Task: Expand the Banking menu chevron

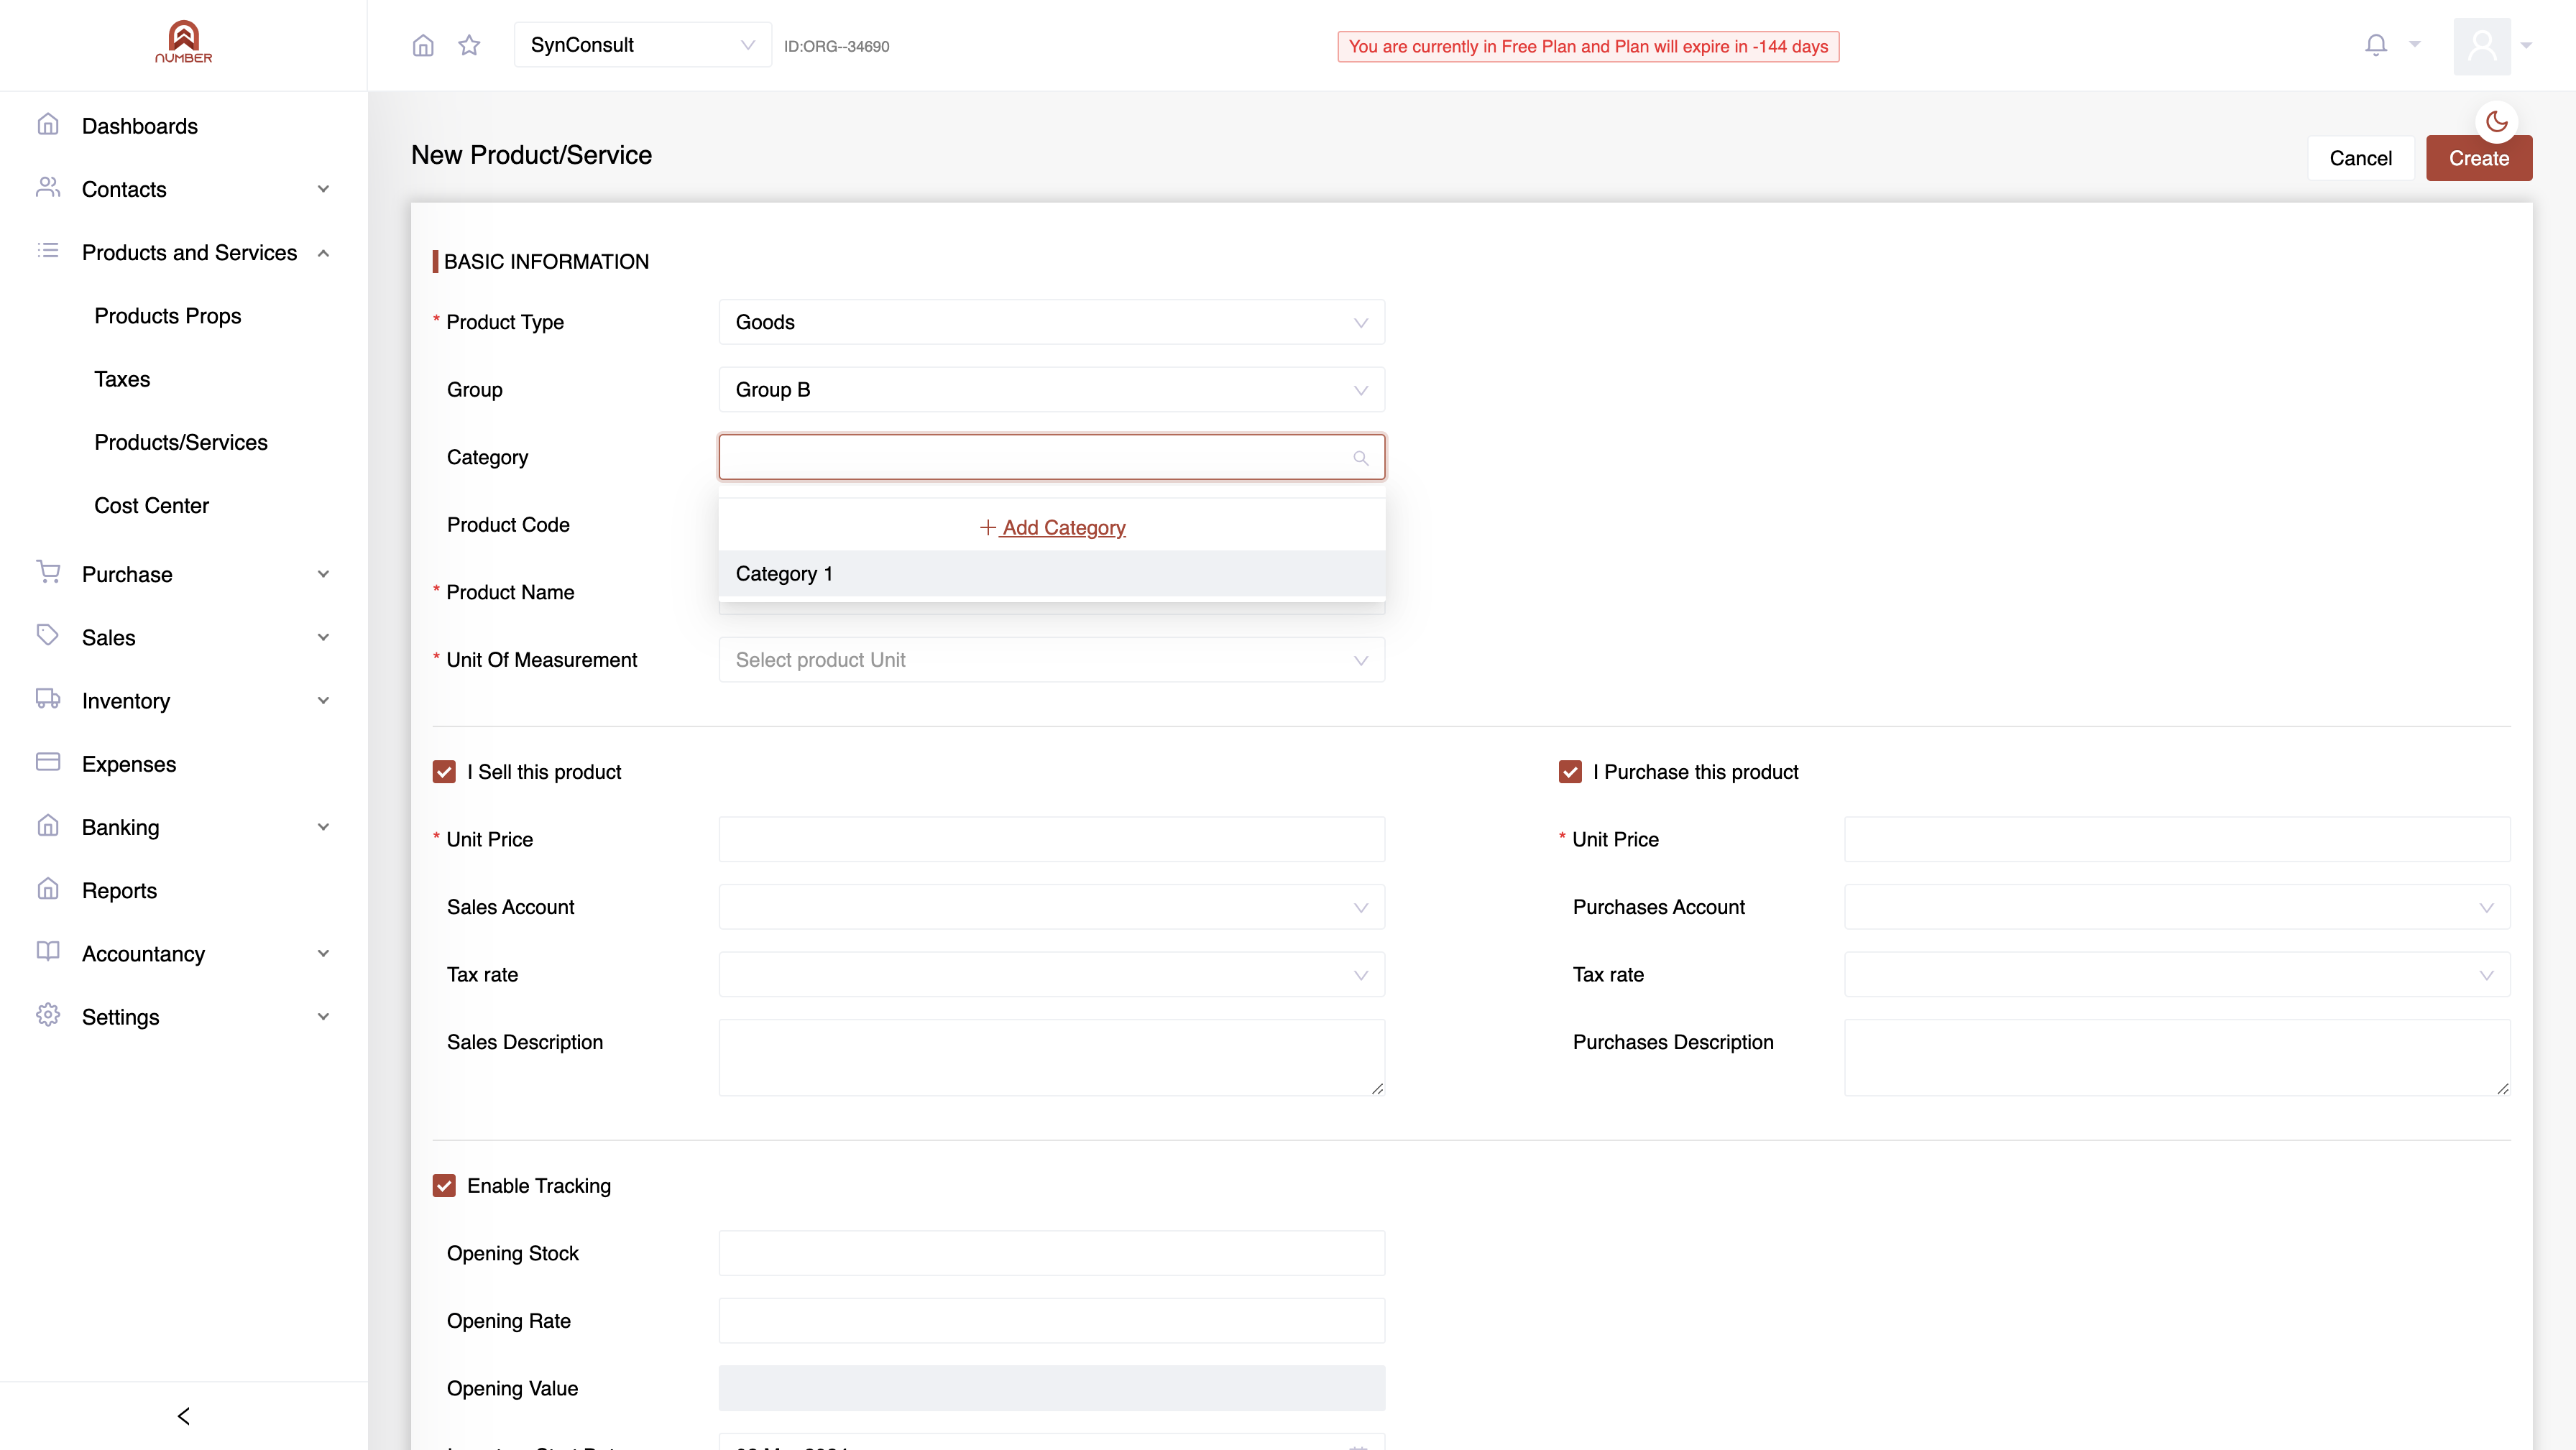Action: click(x=323, y=827)
